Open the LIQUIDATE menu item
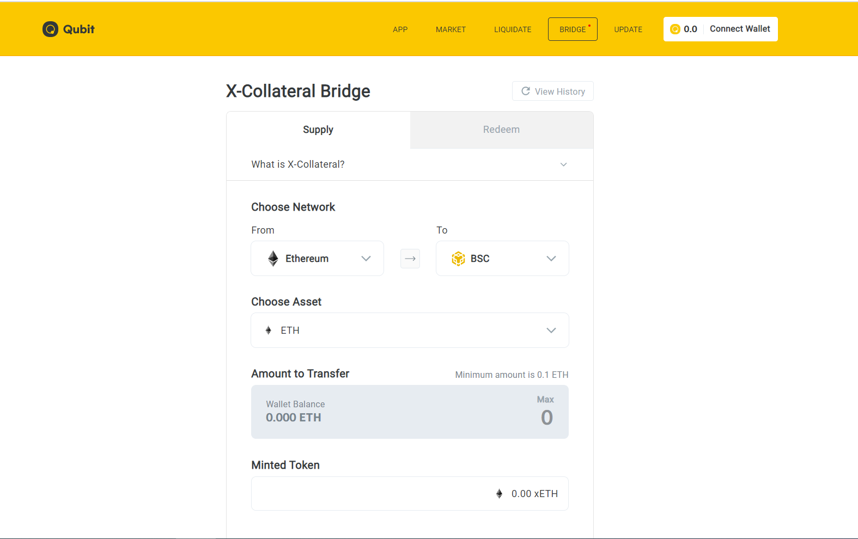 tap(513, 29)
